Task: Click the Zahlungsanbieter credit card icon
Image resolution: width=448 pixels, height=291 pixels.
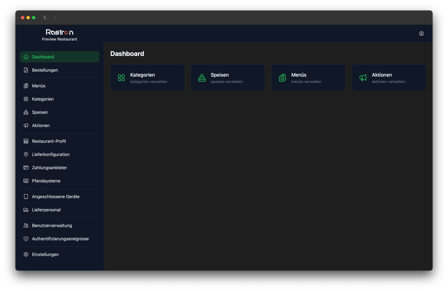Action: 26,168
